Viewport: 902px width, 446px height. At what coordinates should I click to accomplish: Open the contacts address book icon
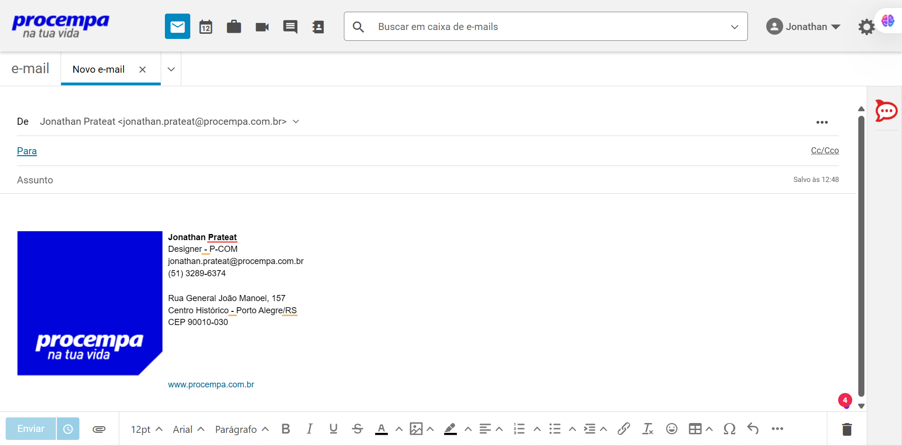tap(319, 26)
